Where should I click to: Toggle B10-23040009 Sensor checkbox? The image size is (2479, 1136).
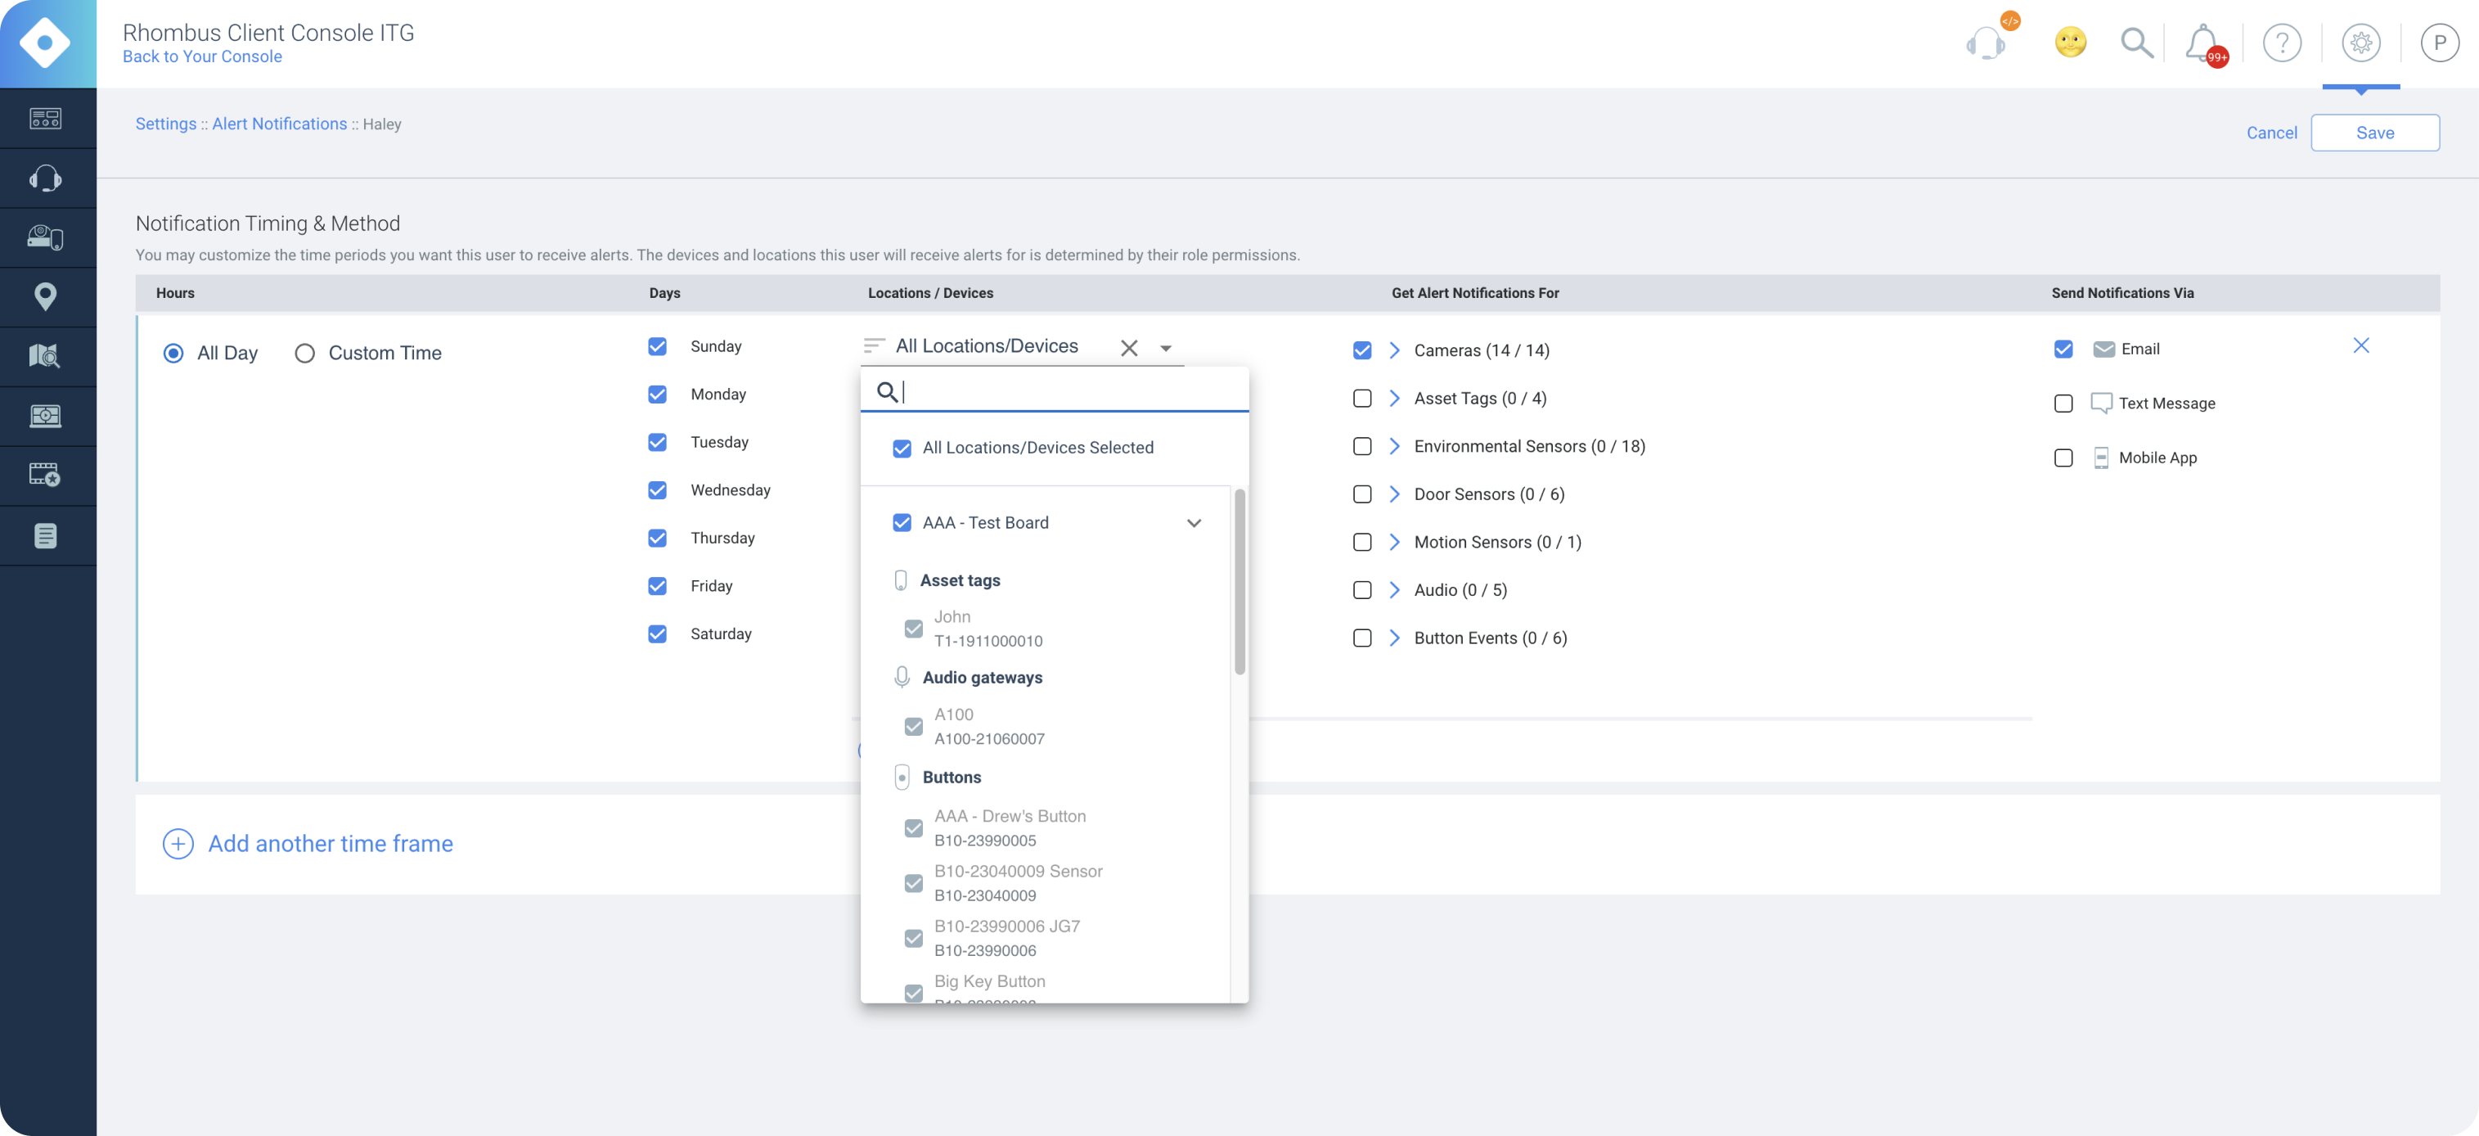tap(913, 884)
